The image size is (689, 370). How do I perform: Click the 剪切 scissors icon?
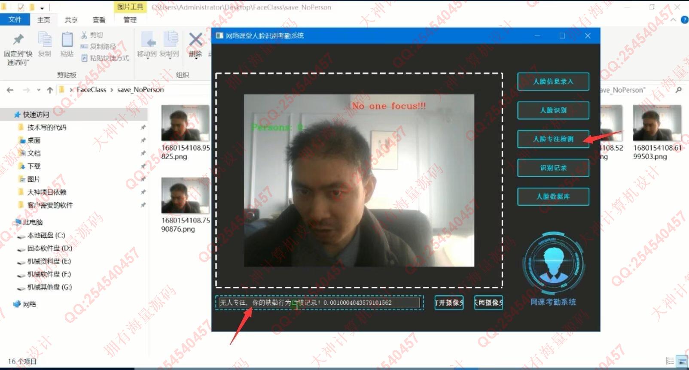[84, 35]
